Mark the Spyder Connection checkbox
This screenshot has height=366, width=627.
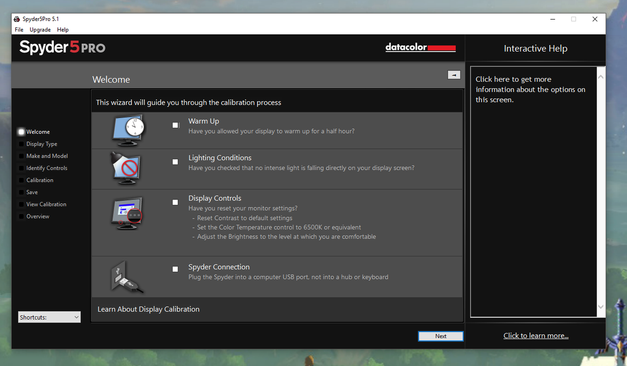(175, 268)
